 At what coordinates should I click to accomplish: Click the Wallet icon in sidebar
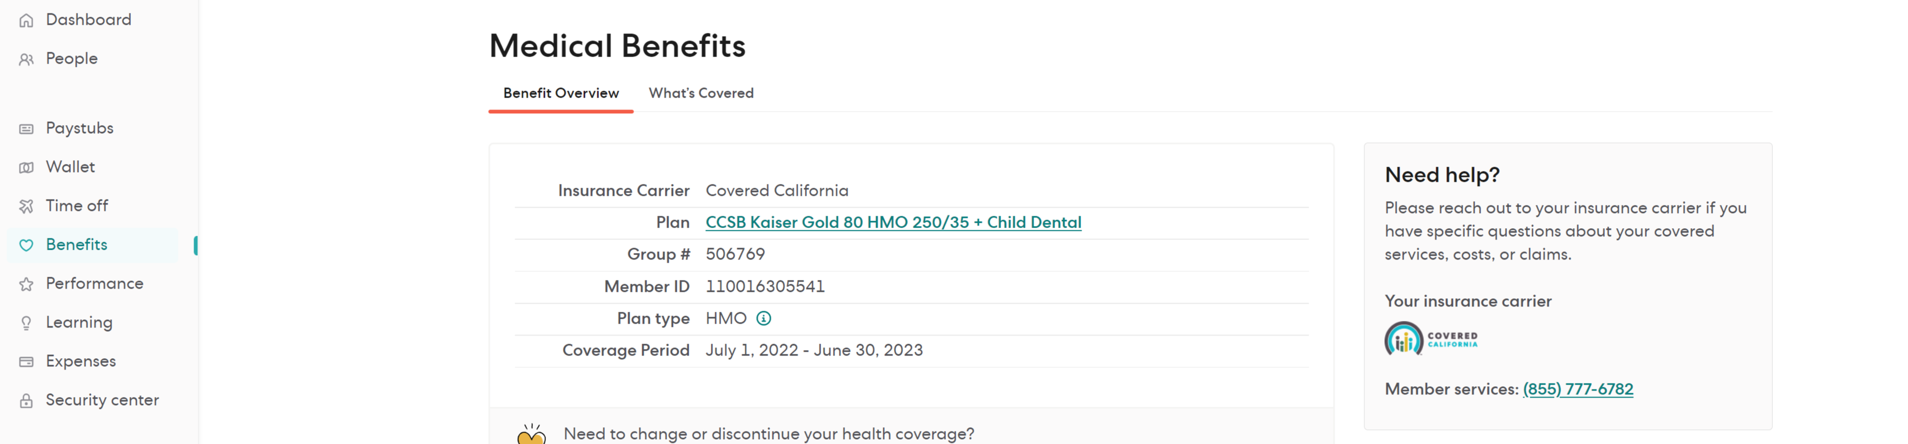pyautogui.click(x=26, y=168)
